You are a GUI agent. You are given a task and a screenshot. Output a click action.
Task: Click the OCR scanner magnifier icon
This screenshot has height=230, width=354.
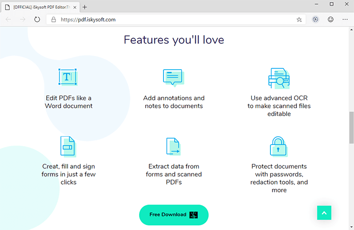point(279,78)
